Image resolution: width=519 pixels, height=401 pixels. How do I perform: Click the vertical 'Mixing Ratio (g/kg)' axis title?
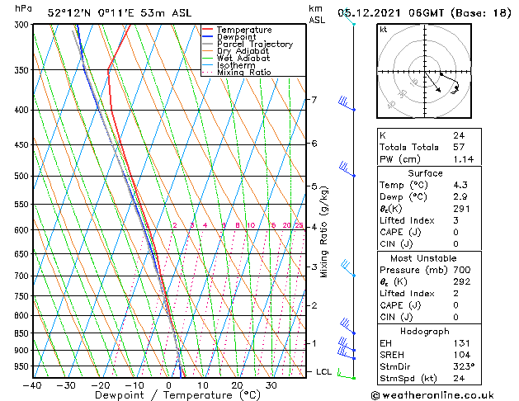(x=324, y=232)
